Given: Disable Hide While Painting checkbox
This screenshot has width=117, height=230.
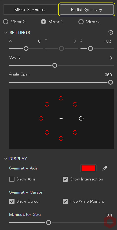Looking at the screenshot, I should (x=65, y=201).
